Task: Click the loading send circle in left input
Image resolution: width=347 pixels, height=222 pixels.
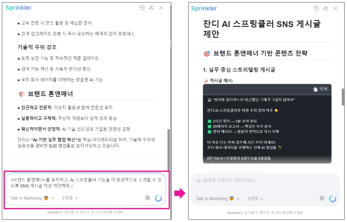Action: 158,198
